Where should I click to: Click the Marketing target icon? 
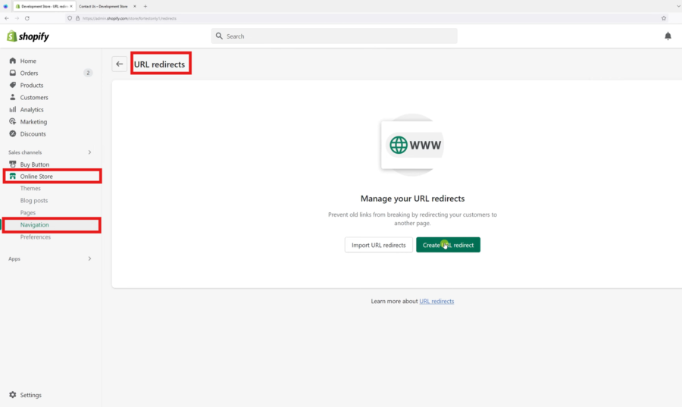(13, 122)
